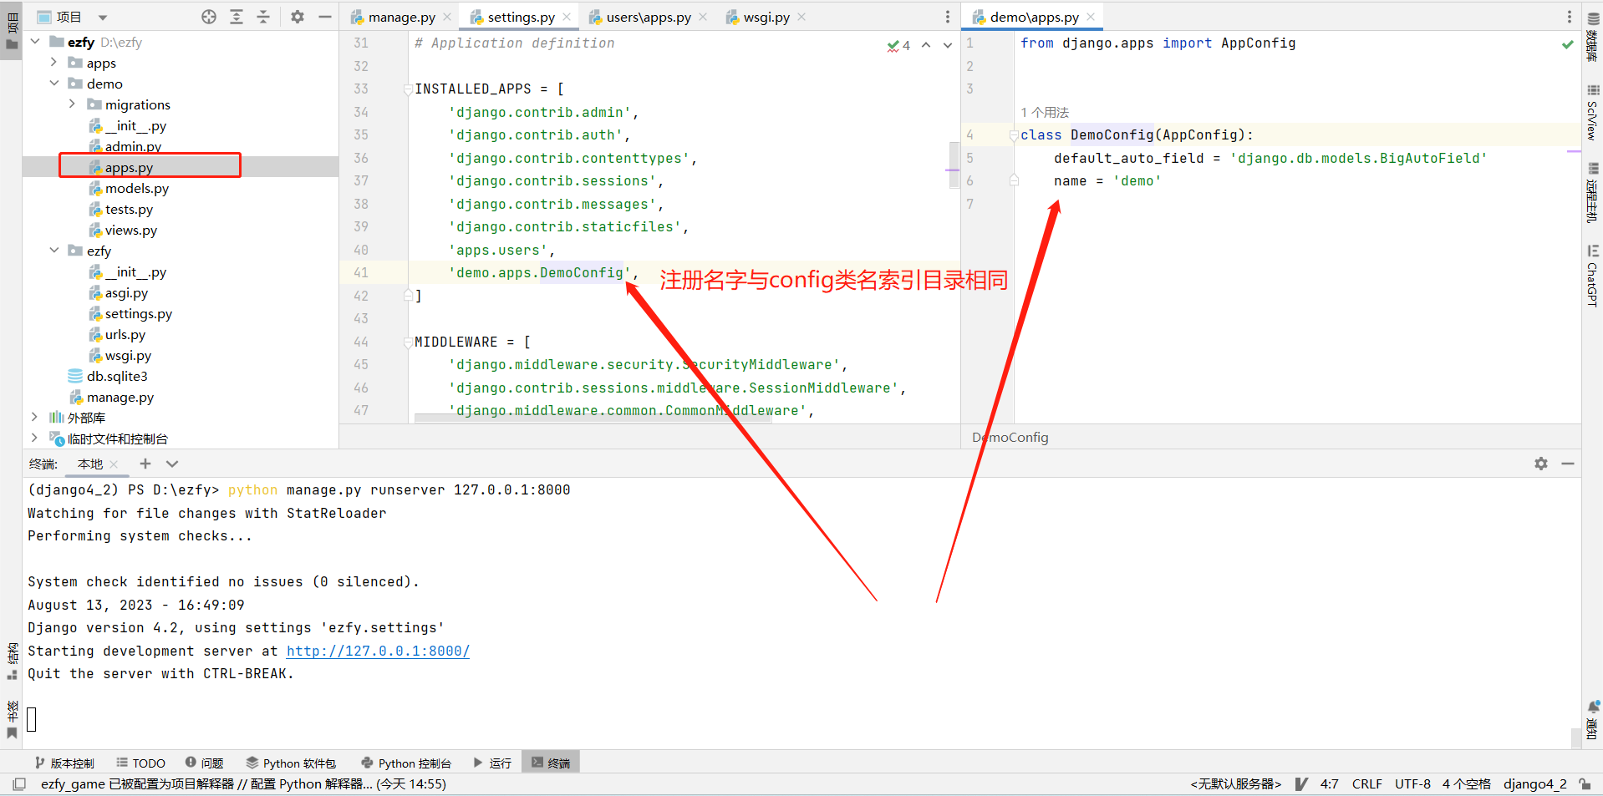Close the 本地 terminal session tab
The width and height of the screenshot is (1603, 796).
[x=114, y=464]
